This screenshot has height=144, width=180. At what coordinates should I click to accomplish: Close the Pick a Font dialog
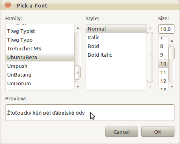pos(8,5)
